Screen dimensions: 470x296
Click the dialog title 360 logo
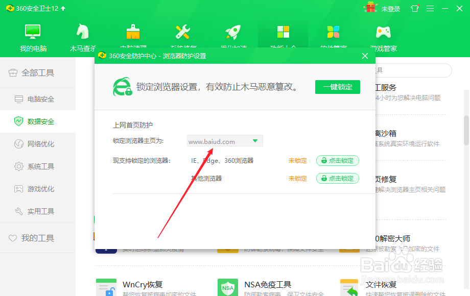pos(102,55)
